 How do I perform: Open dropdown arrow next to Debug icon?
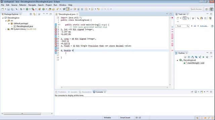point(24,9)
